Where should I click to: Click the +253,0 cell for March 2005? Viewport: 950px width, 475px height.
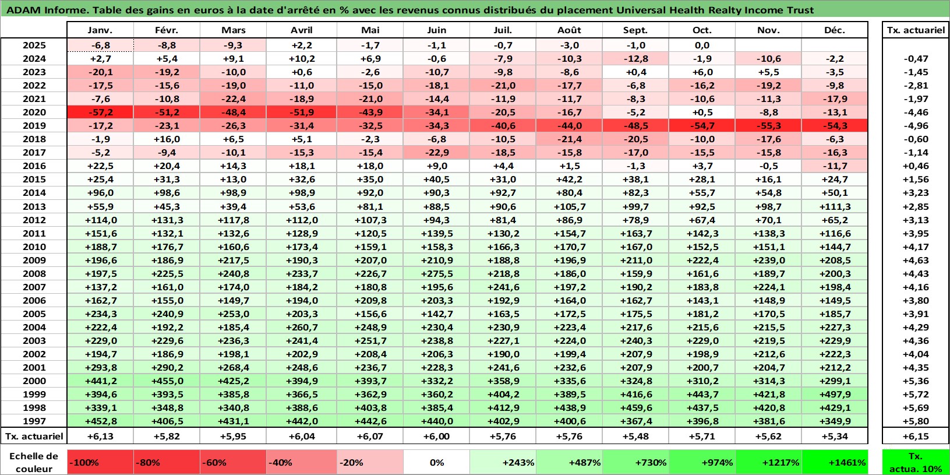click(234, 314)
